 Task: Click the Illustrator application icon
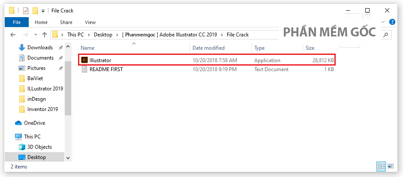click(84, 60)
